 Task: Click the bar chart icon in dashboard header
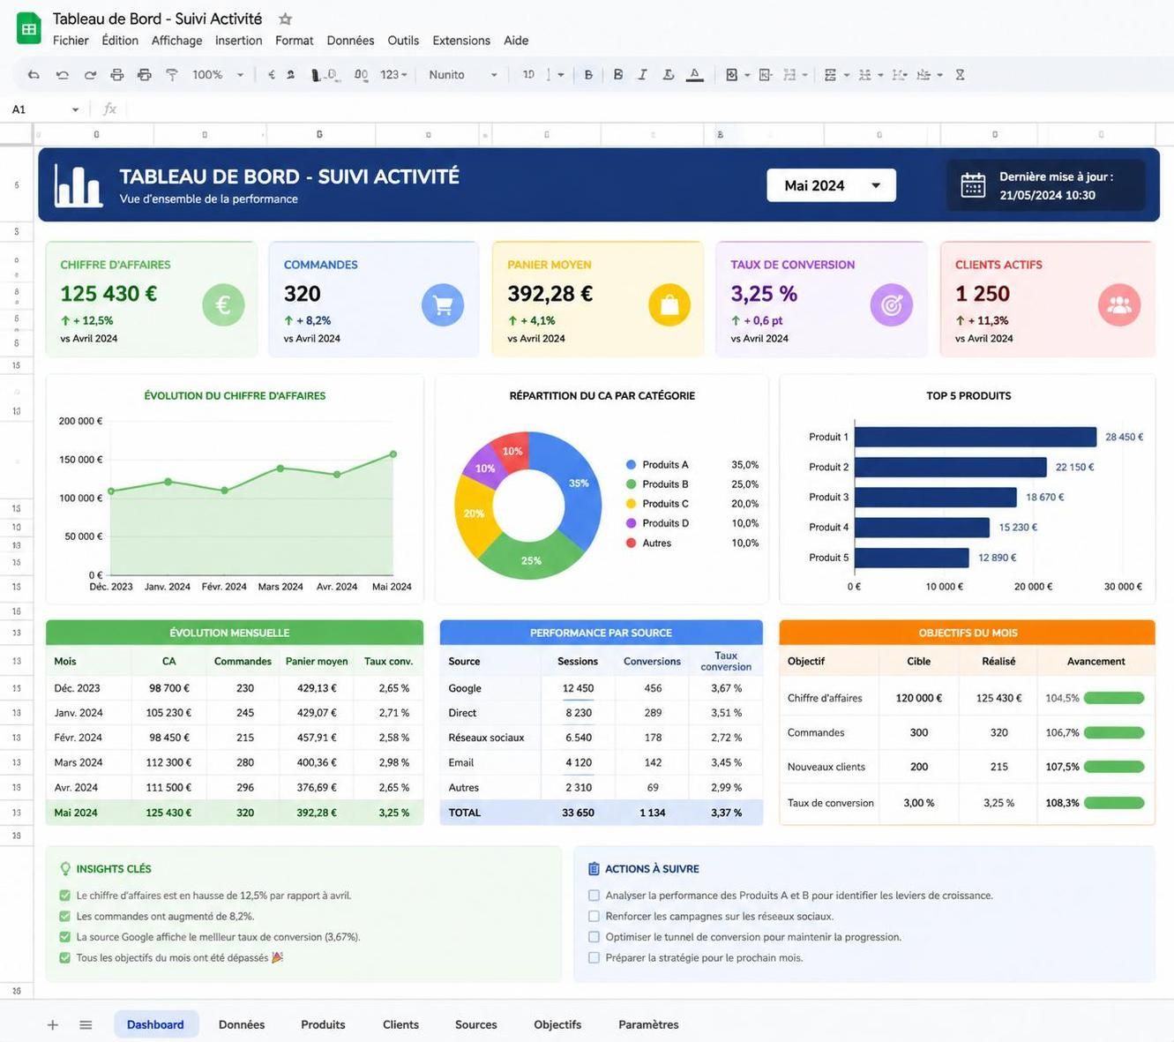(x=78, y=185)
